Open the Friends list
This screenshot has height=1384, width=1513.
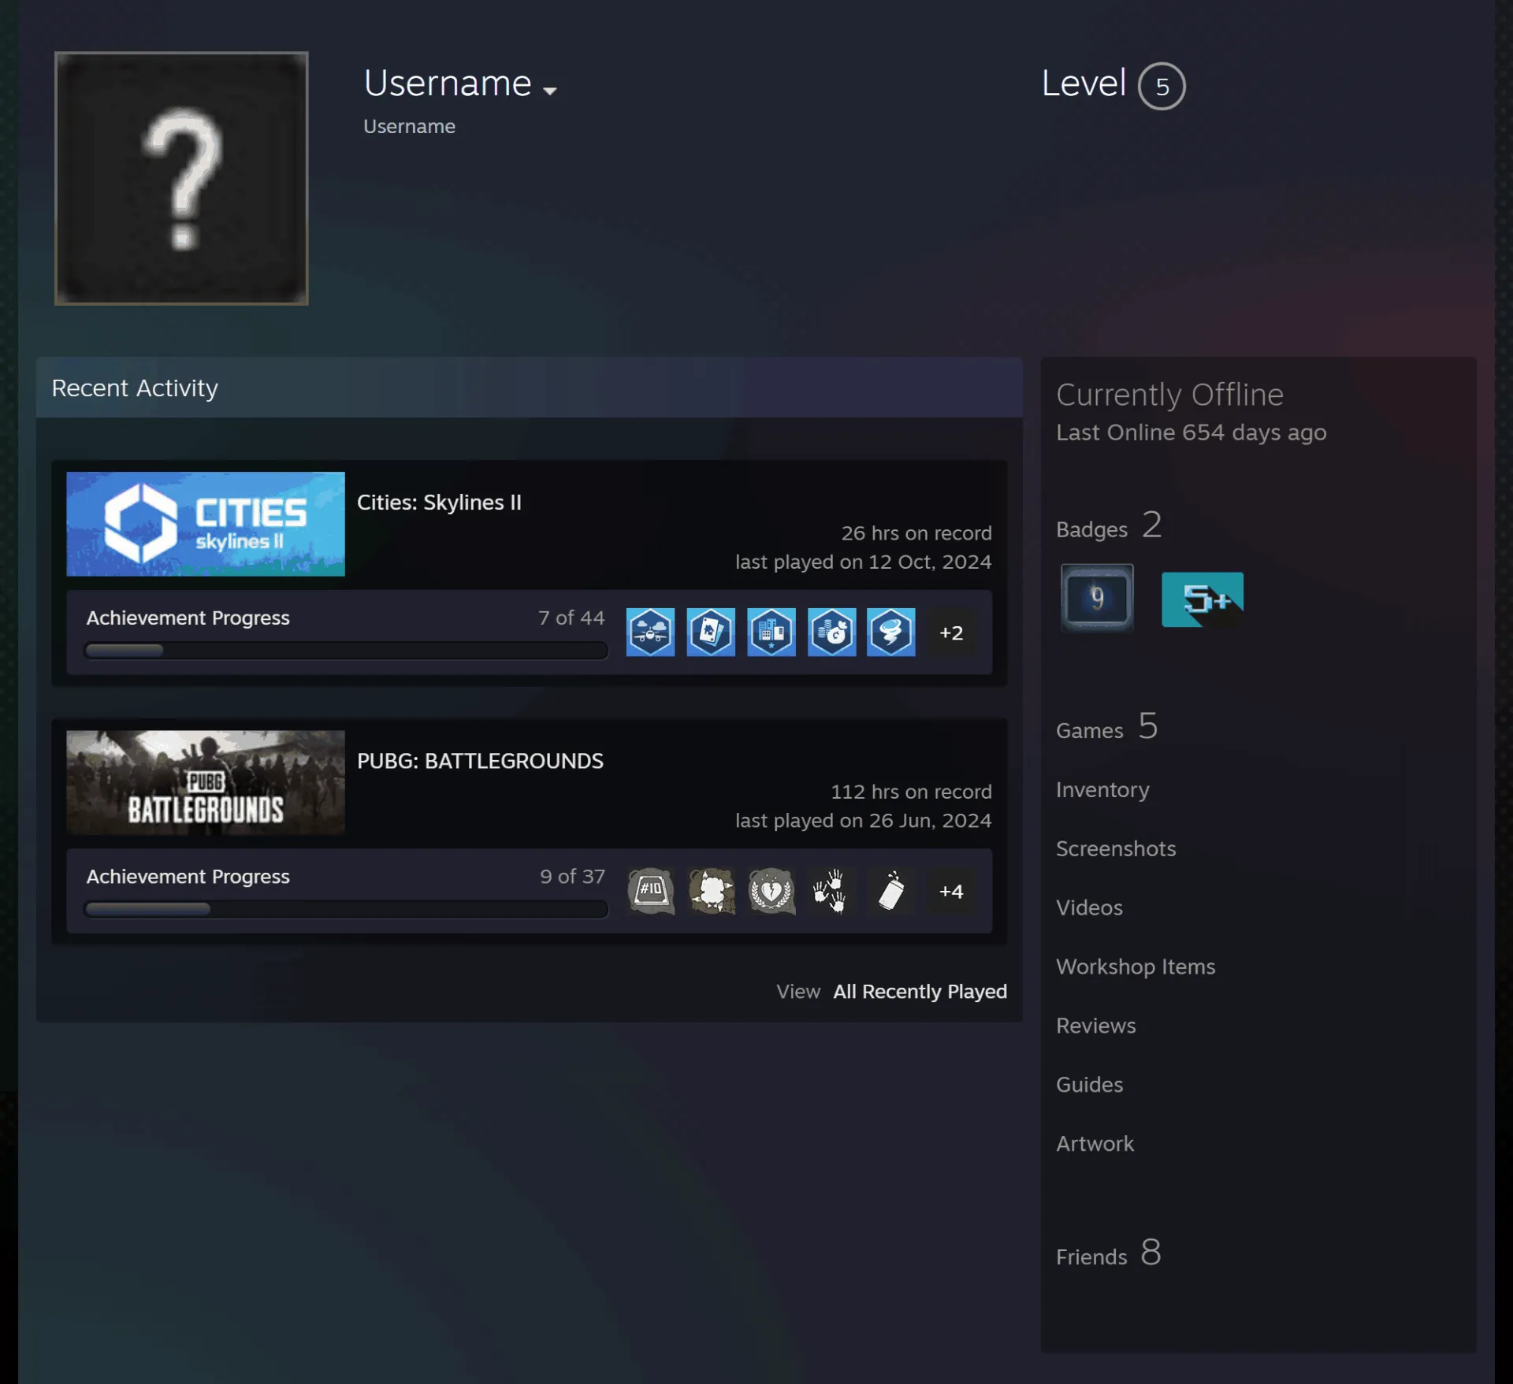(1109, 1252)
